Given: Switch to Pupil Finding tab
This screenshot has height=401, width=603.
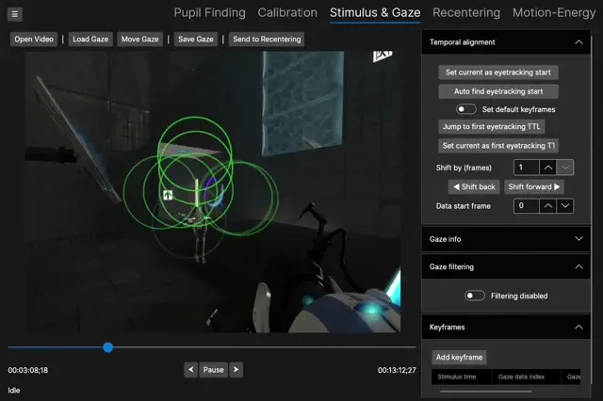Looking at the screenshot, I should (x=209, y=12).
